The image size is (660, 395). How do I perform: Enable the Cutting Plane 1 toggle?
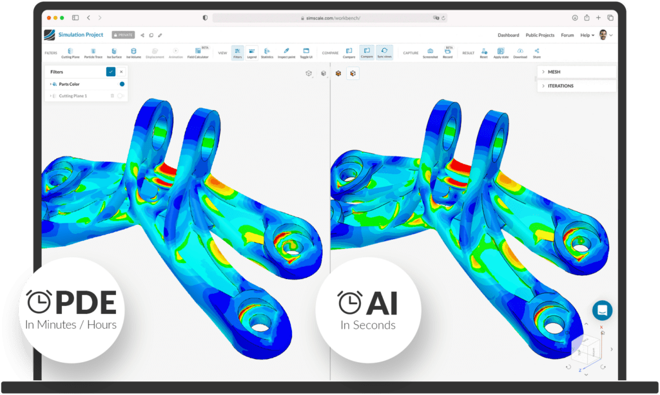[121, 96]
